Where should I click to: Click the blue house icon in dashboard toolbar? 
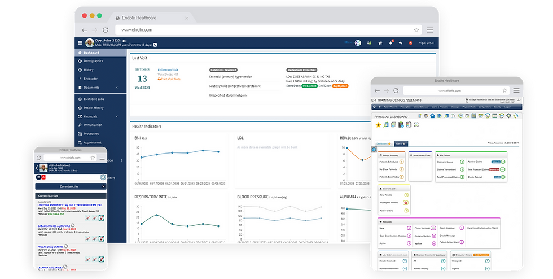[x=433, y=116]
